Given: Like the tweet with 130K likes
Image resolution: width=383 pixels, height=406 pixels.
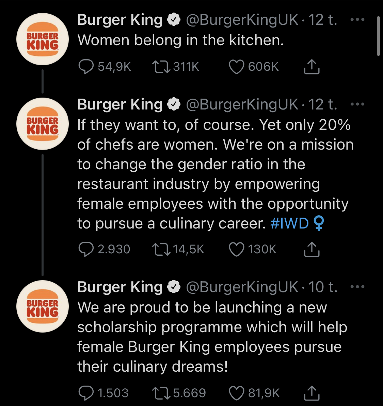Looking at the screenshot, I should (236, 250).
